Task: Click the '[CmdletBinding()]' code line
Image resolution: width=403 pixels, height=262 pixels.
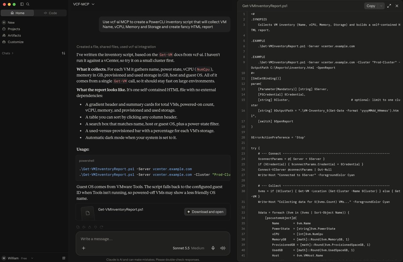Action: coord(266,78)
